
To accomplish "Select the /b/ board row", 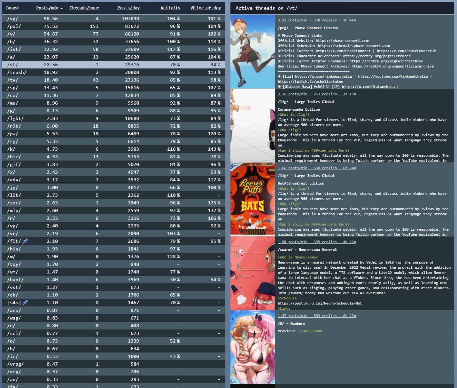I will [113, 42].
